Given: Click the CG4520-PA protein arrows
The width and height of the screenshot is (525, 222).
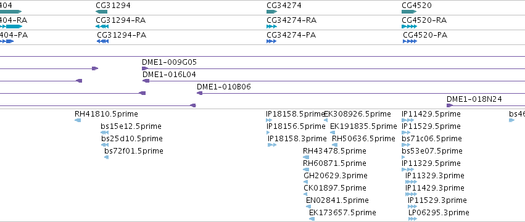Looking at the screenshot, I should tap(410, 41).
